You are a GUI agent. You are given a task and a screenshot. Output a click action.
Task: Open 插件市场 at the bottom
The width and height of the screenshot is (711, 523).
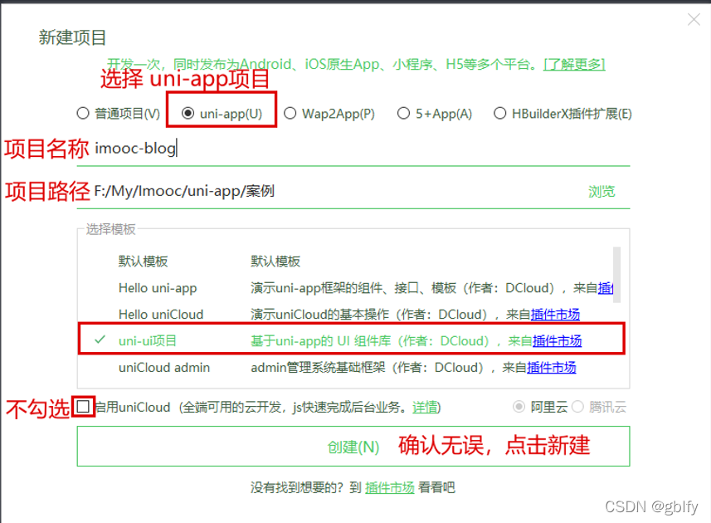390,487
